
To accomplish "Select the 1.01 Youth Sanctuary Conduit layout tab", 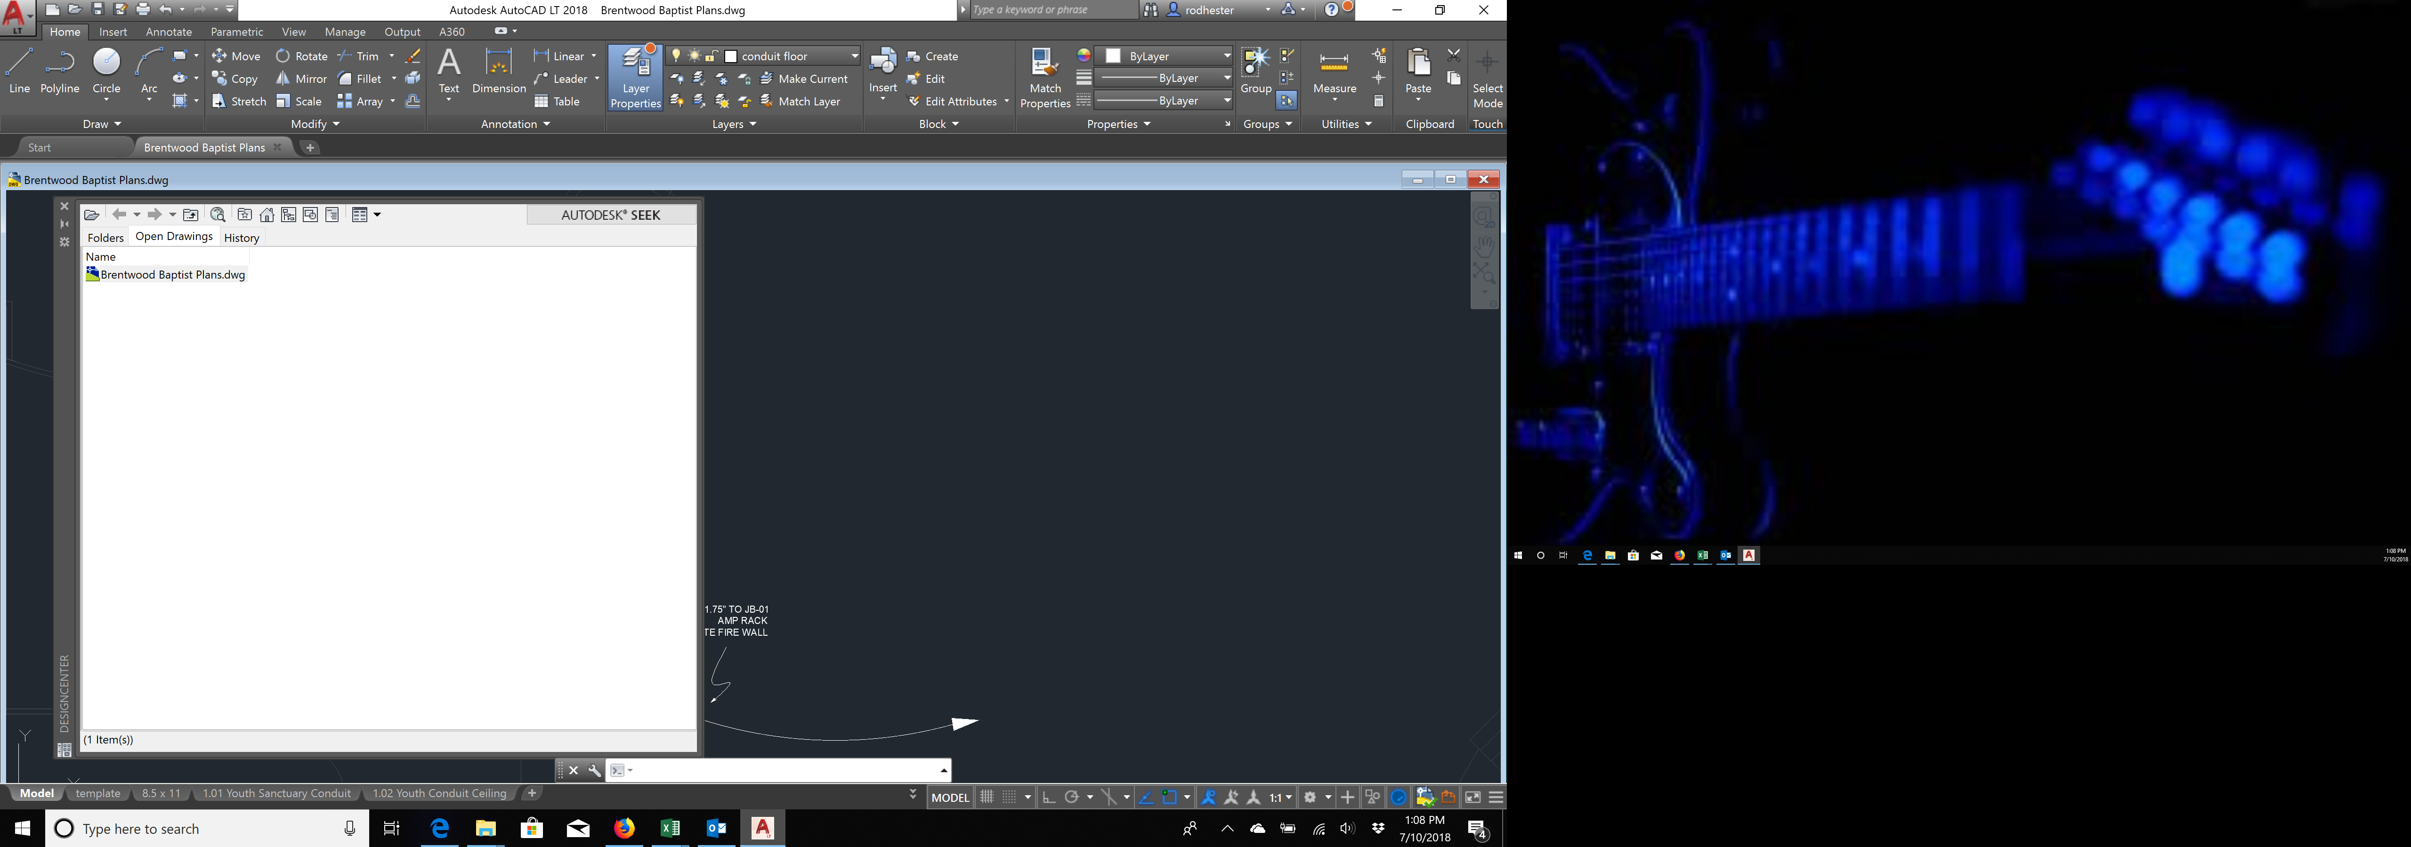I will pyautogui.click(x=276, y=793).
